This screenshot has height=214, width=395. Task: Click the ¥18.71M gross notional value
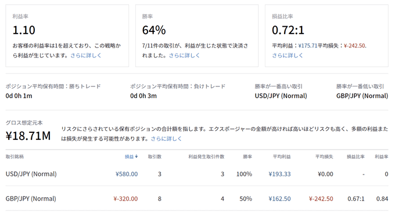click(28, 136)
